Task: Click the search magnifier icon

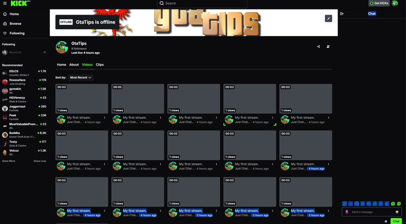Action: click(162, 3)
